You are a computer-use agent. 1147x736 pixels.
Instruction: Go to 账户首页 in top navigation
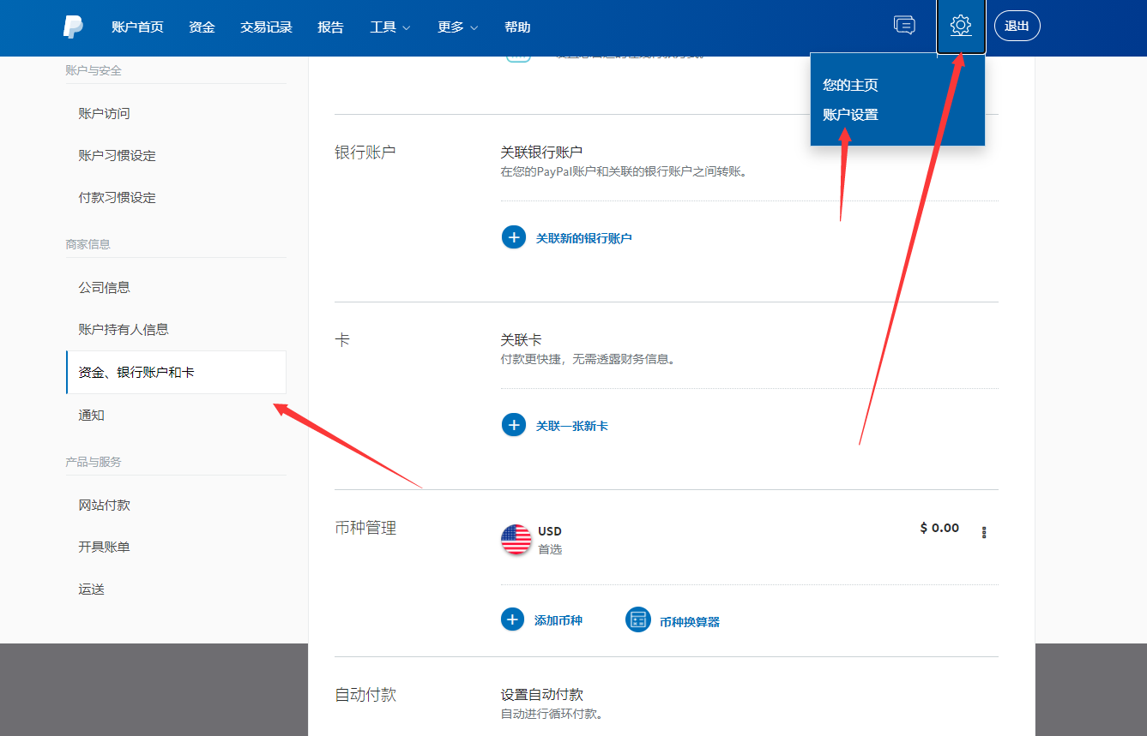[x=137, y=27]
